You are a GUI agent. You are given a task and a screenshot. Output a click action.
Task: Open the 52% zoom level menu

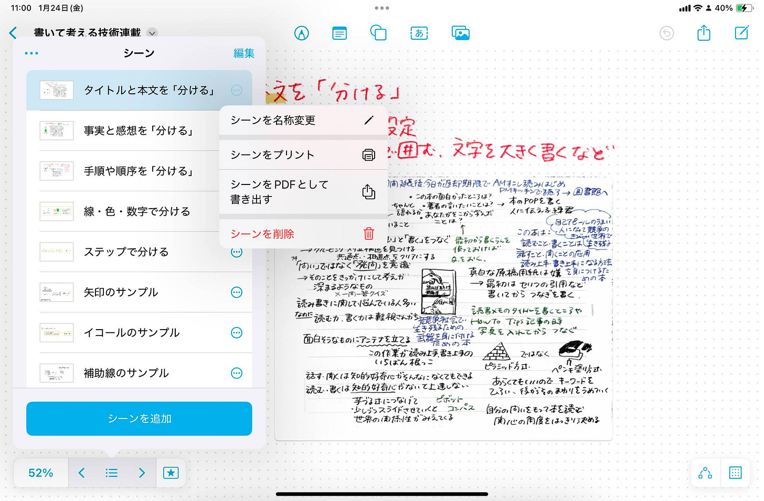[41, 473]
